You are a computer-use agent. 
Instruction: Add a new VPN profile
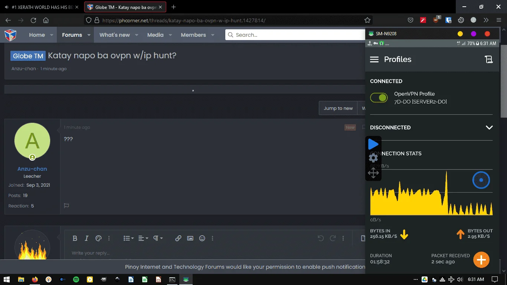coord(481,260)
